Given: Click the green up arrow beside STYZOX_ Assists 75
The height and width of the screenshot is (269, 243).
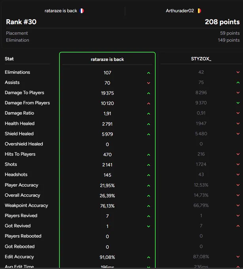Looking at the screenshot, I should (238, 83).
